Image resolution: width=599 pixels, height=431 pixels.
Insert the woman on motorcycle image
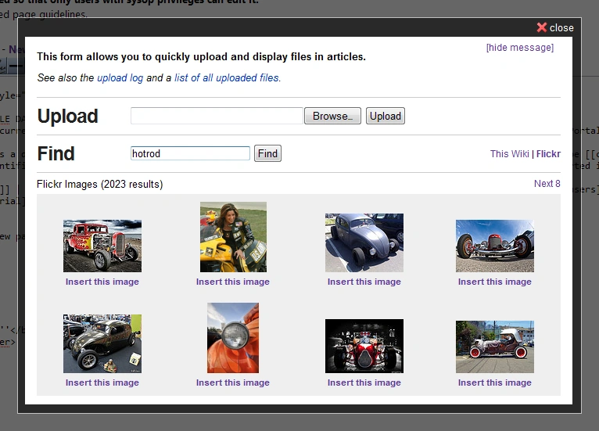(x=233, y=282)
